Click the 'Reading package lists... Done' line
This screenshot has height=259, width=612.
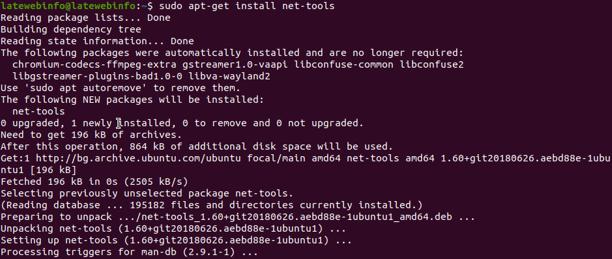(85, 18)
